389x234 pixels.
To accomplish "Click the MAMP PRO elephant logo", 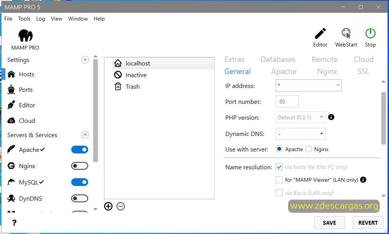I will pos(26,35).
